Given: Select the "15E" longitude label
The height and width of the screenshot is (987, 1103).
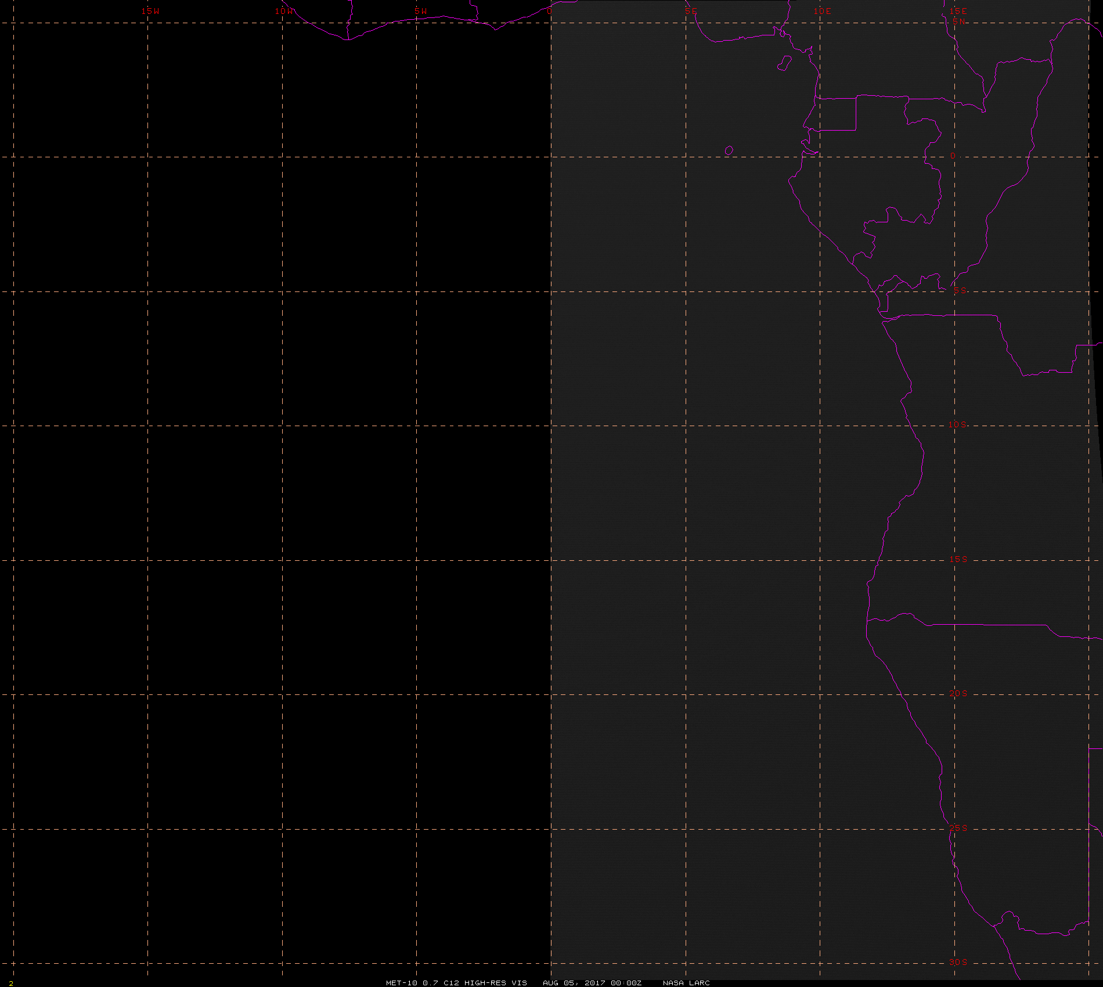Looking at the screenshot, I should (x=958, y=11).
